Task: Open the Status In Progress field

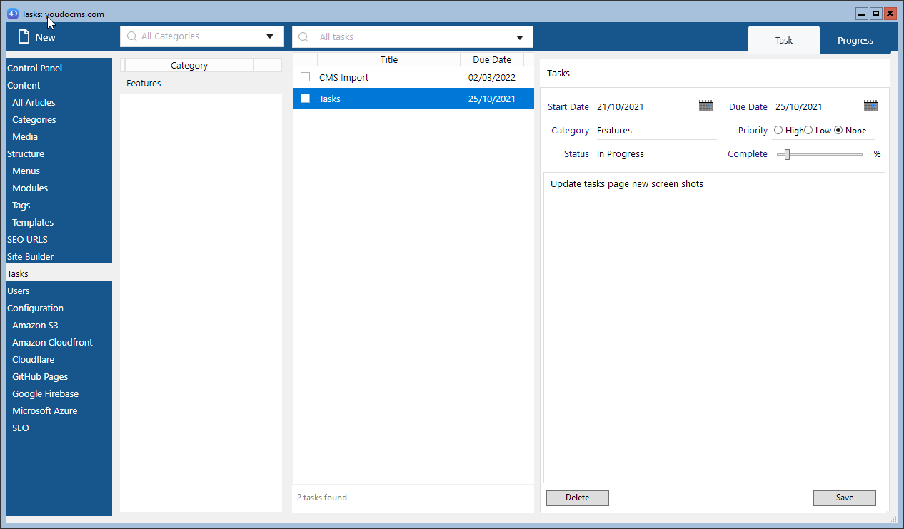Action: coord(655,154)
